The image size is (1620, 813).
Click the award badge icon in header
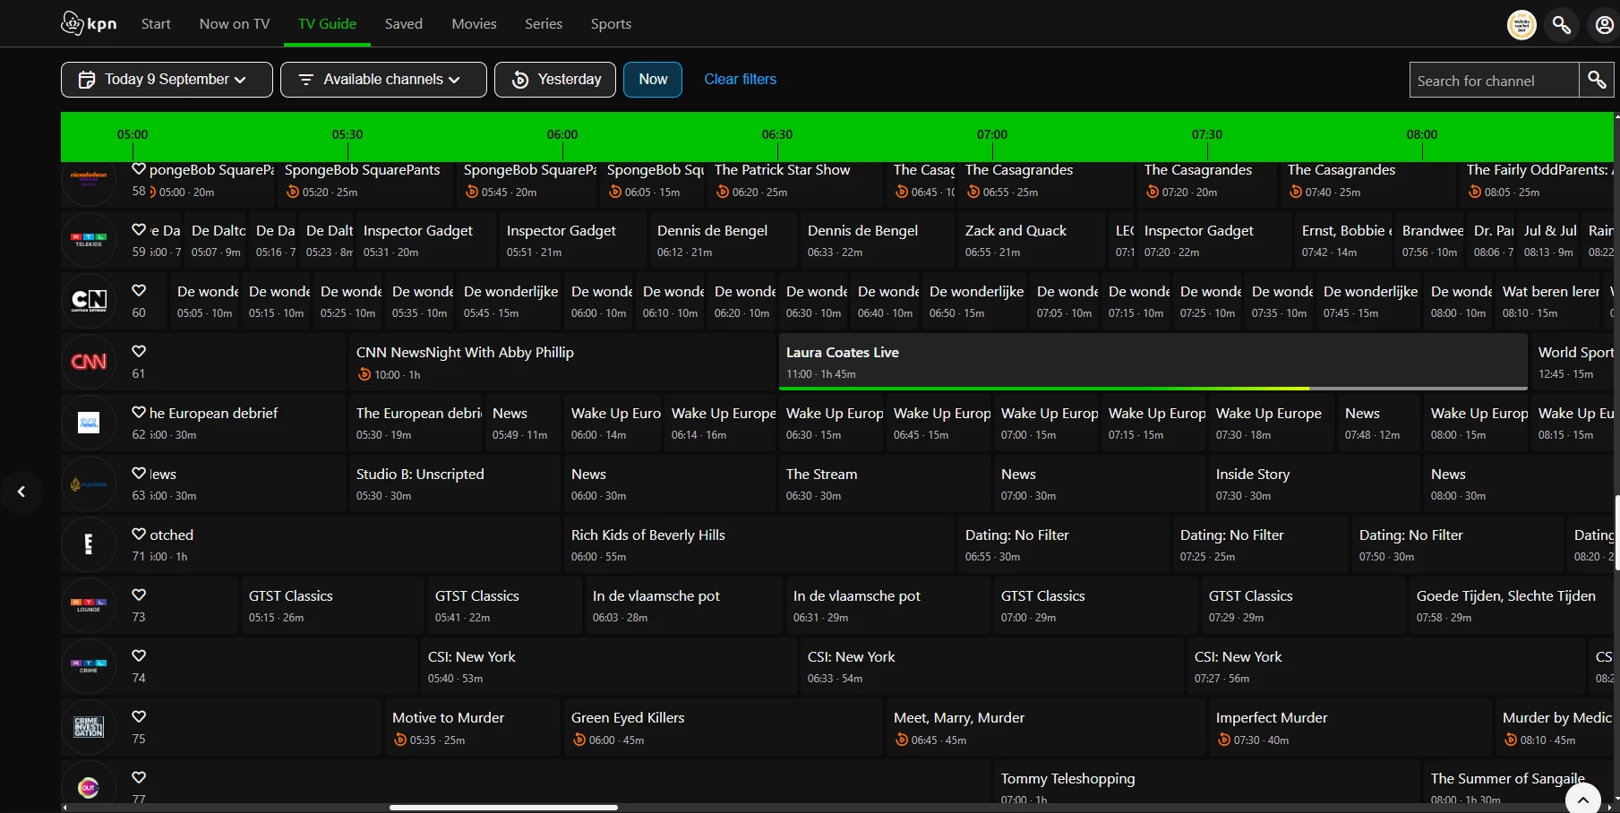tap(1521, 25)
